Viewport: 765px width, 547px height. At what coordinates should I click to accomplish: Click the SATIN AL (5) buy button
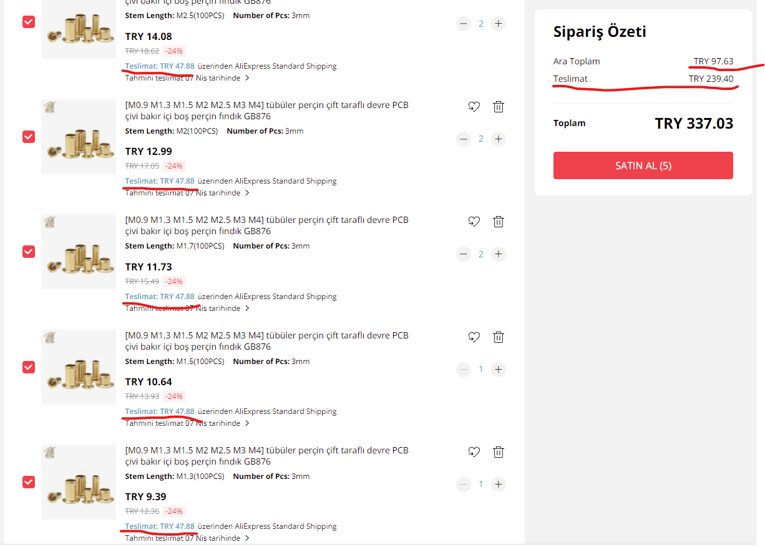[x=643, y=165]
